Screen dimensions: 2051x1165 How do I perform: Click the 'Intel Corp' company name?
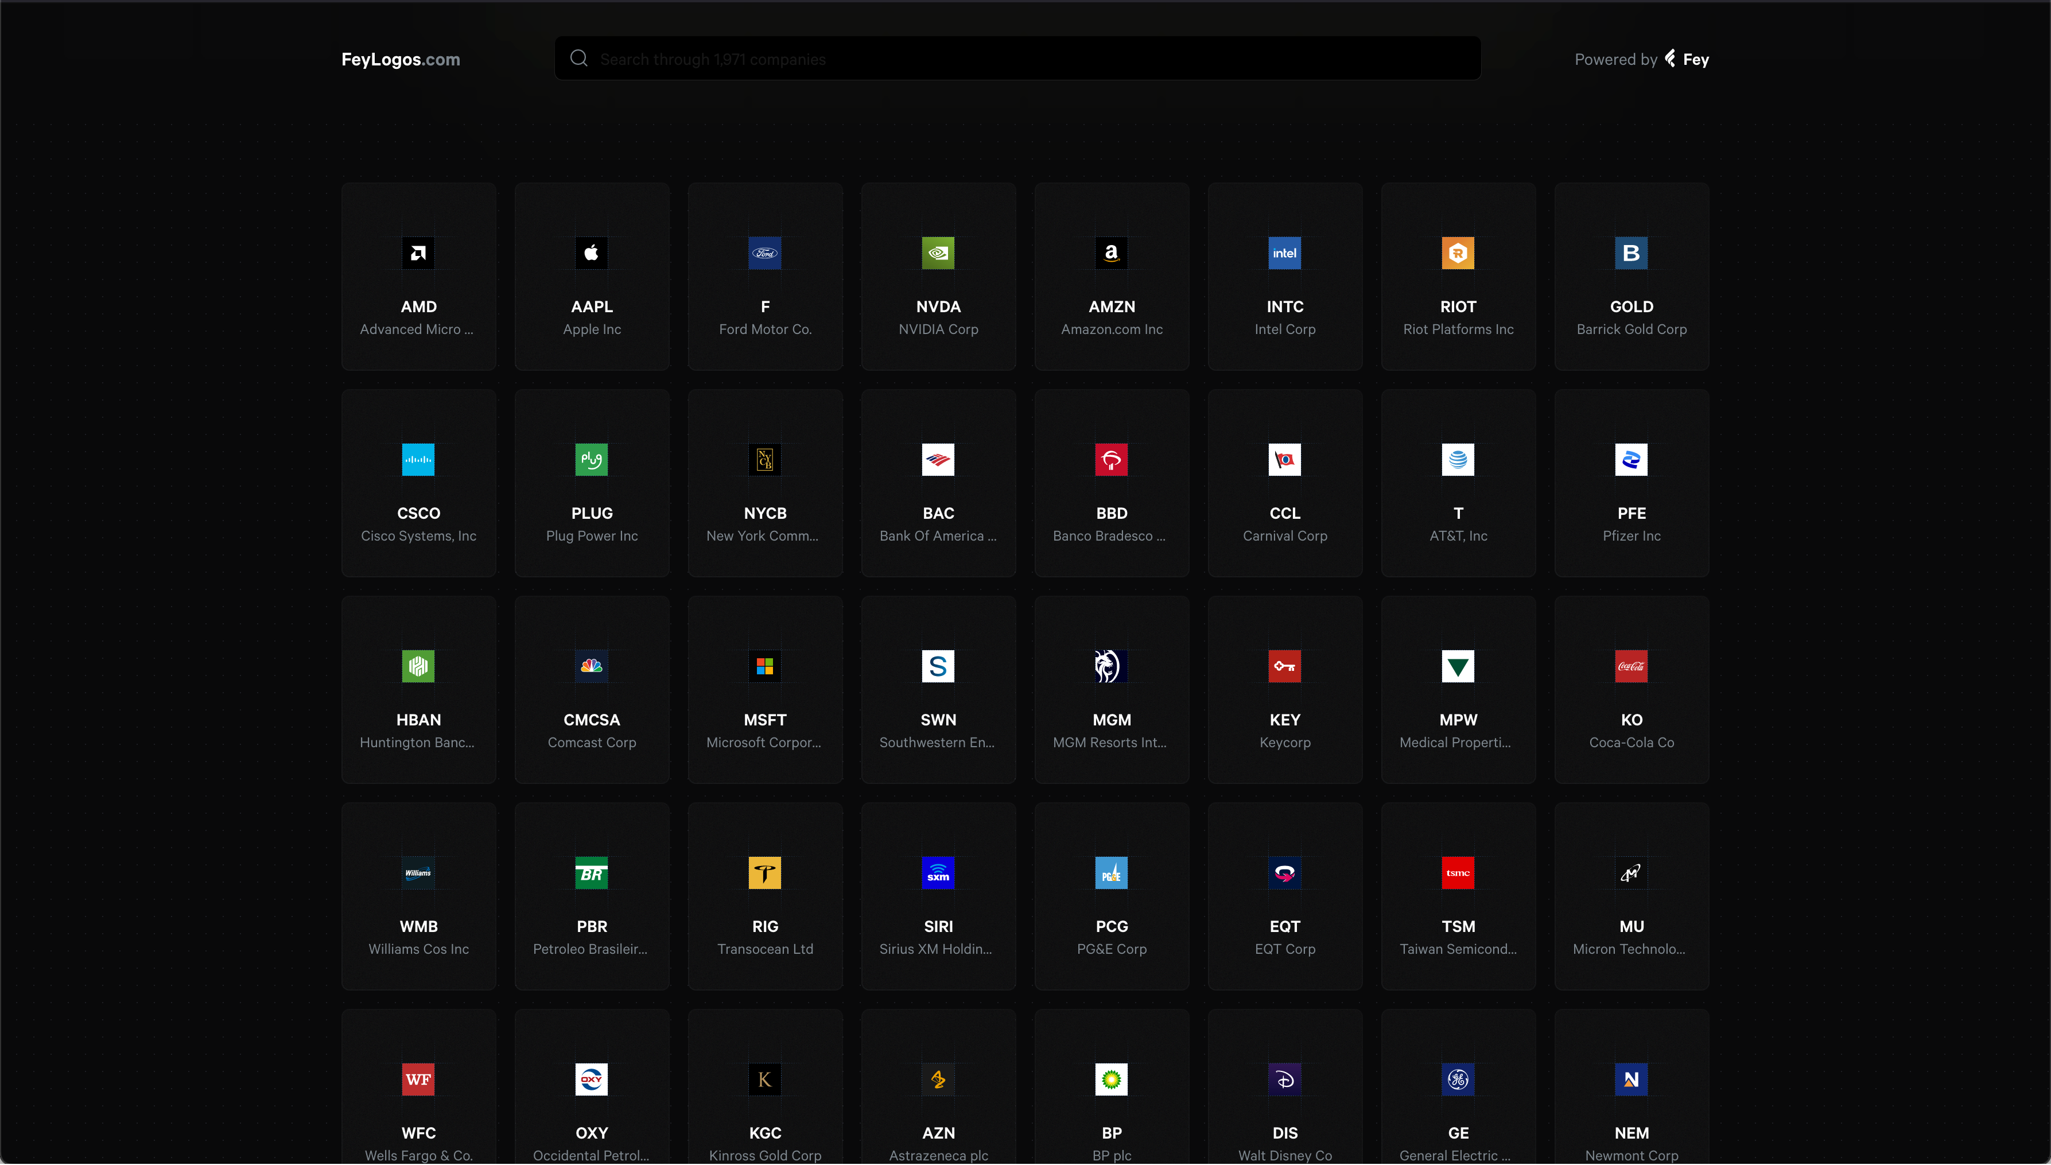coord(1285,329)
